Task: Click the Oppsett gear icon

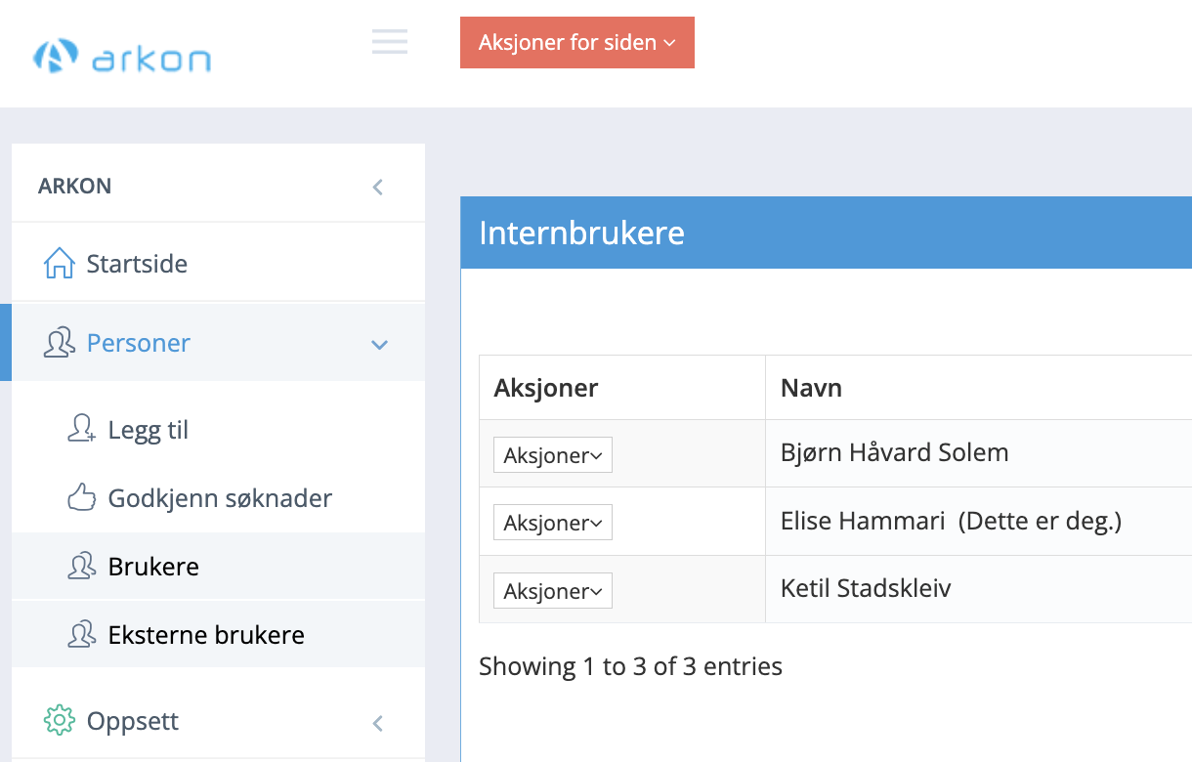Action: [61, 719]
